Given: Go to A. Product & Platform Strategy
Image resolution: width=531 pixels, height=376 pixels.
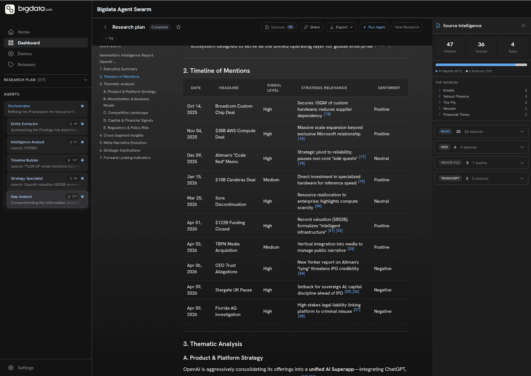Looking at the screenshot, I should [130, 92].
